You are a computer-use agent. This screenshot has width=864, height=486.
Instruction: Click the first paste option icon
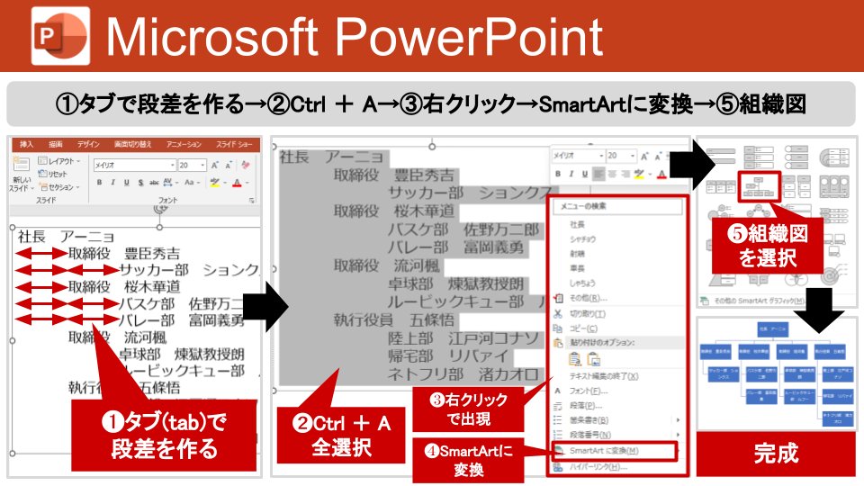(x=575, y=359)
